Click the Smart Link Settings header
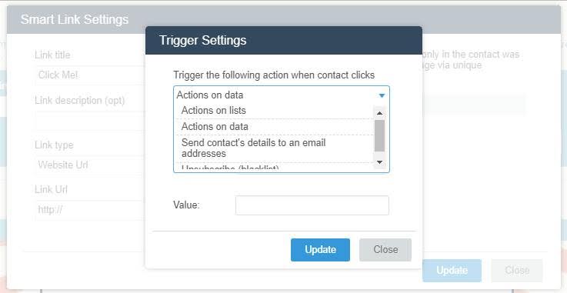 (75, 19)
